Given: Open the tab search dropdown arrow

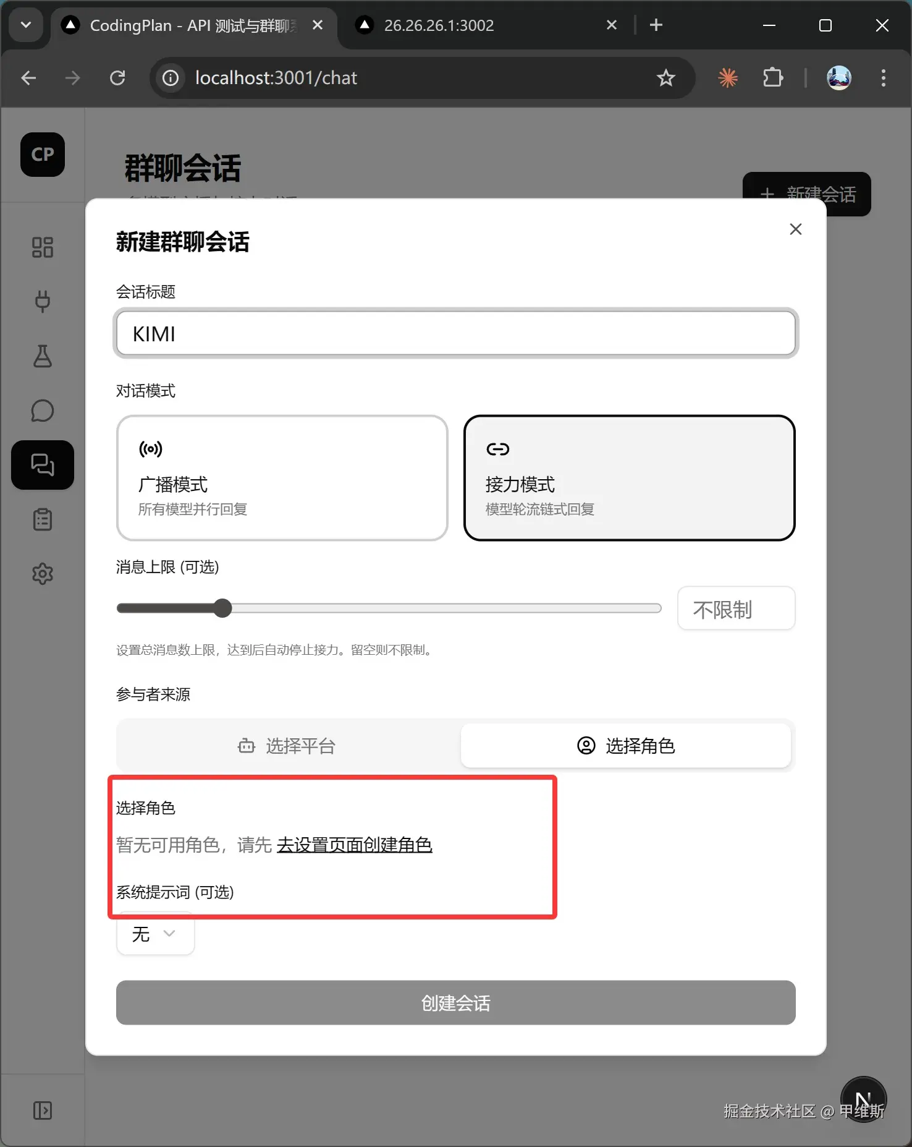Looking at the screenshot, I should click(26, 25).
